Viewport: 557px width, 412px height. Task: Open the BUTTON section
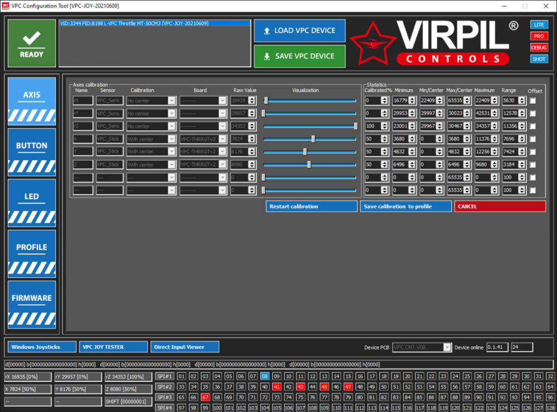[x=32, y=152]
